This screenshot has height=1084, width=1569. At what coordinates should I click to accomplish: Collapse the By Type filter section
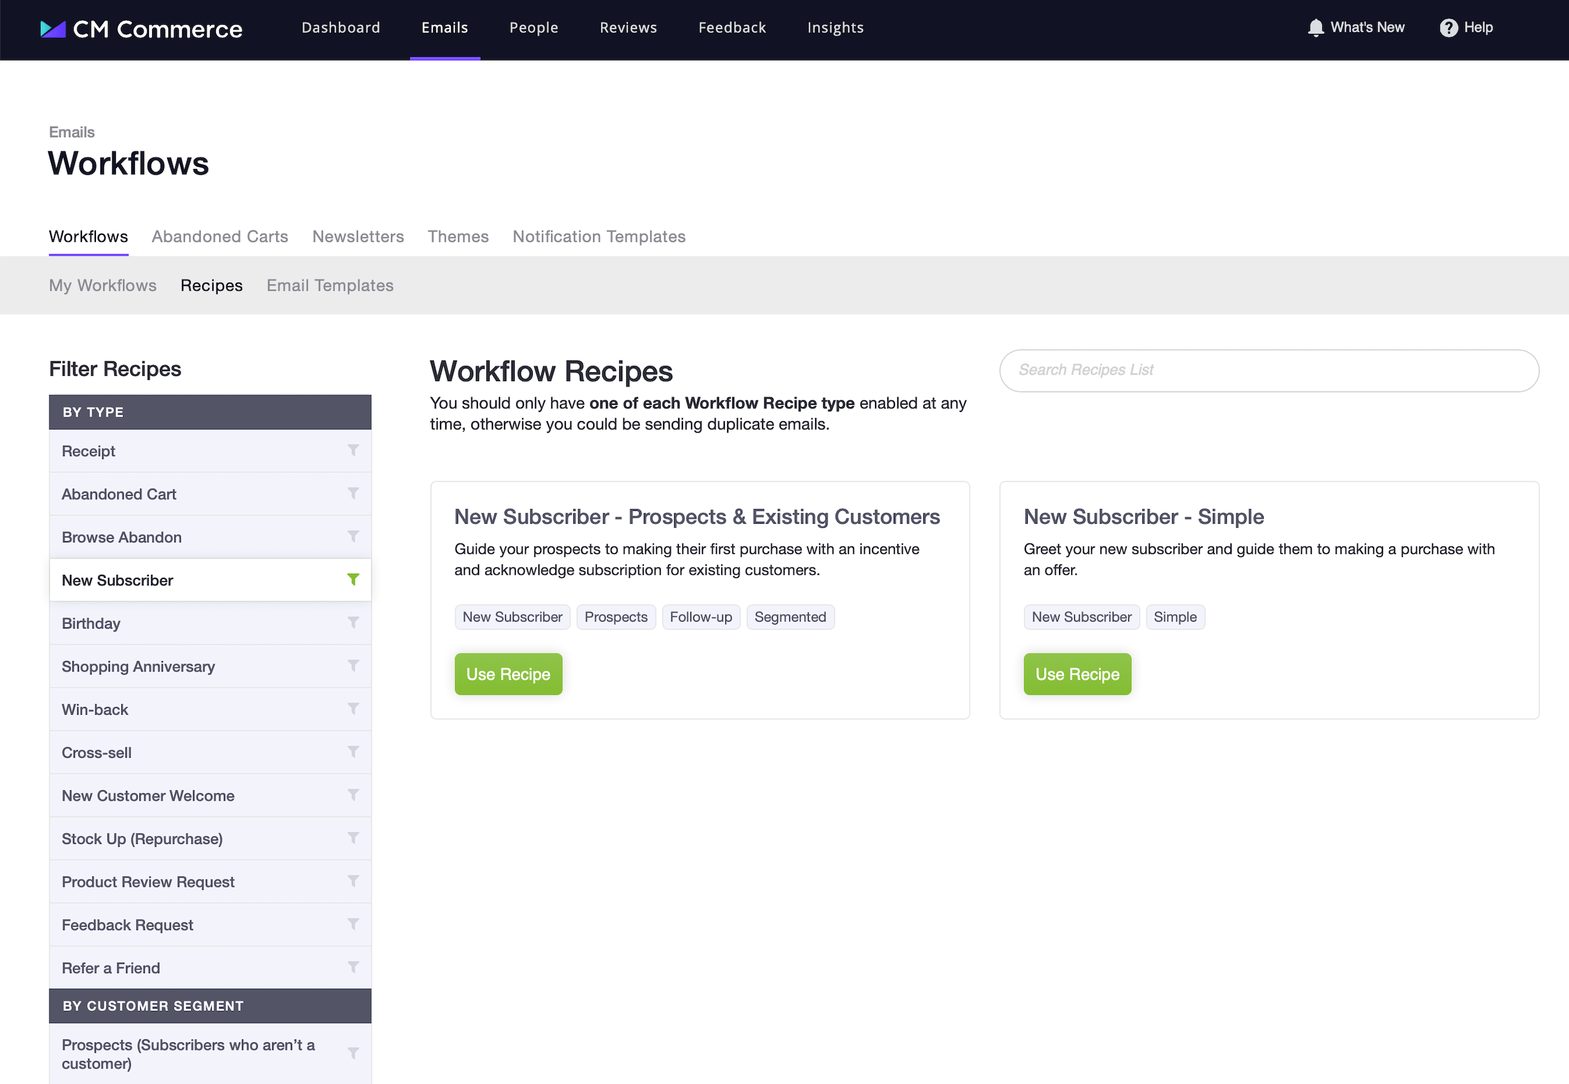pyautogui.click(x=209, y=411)
